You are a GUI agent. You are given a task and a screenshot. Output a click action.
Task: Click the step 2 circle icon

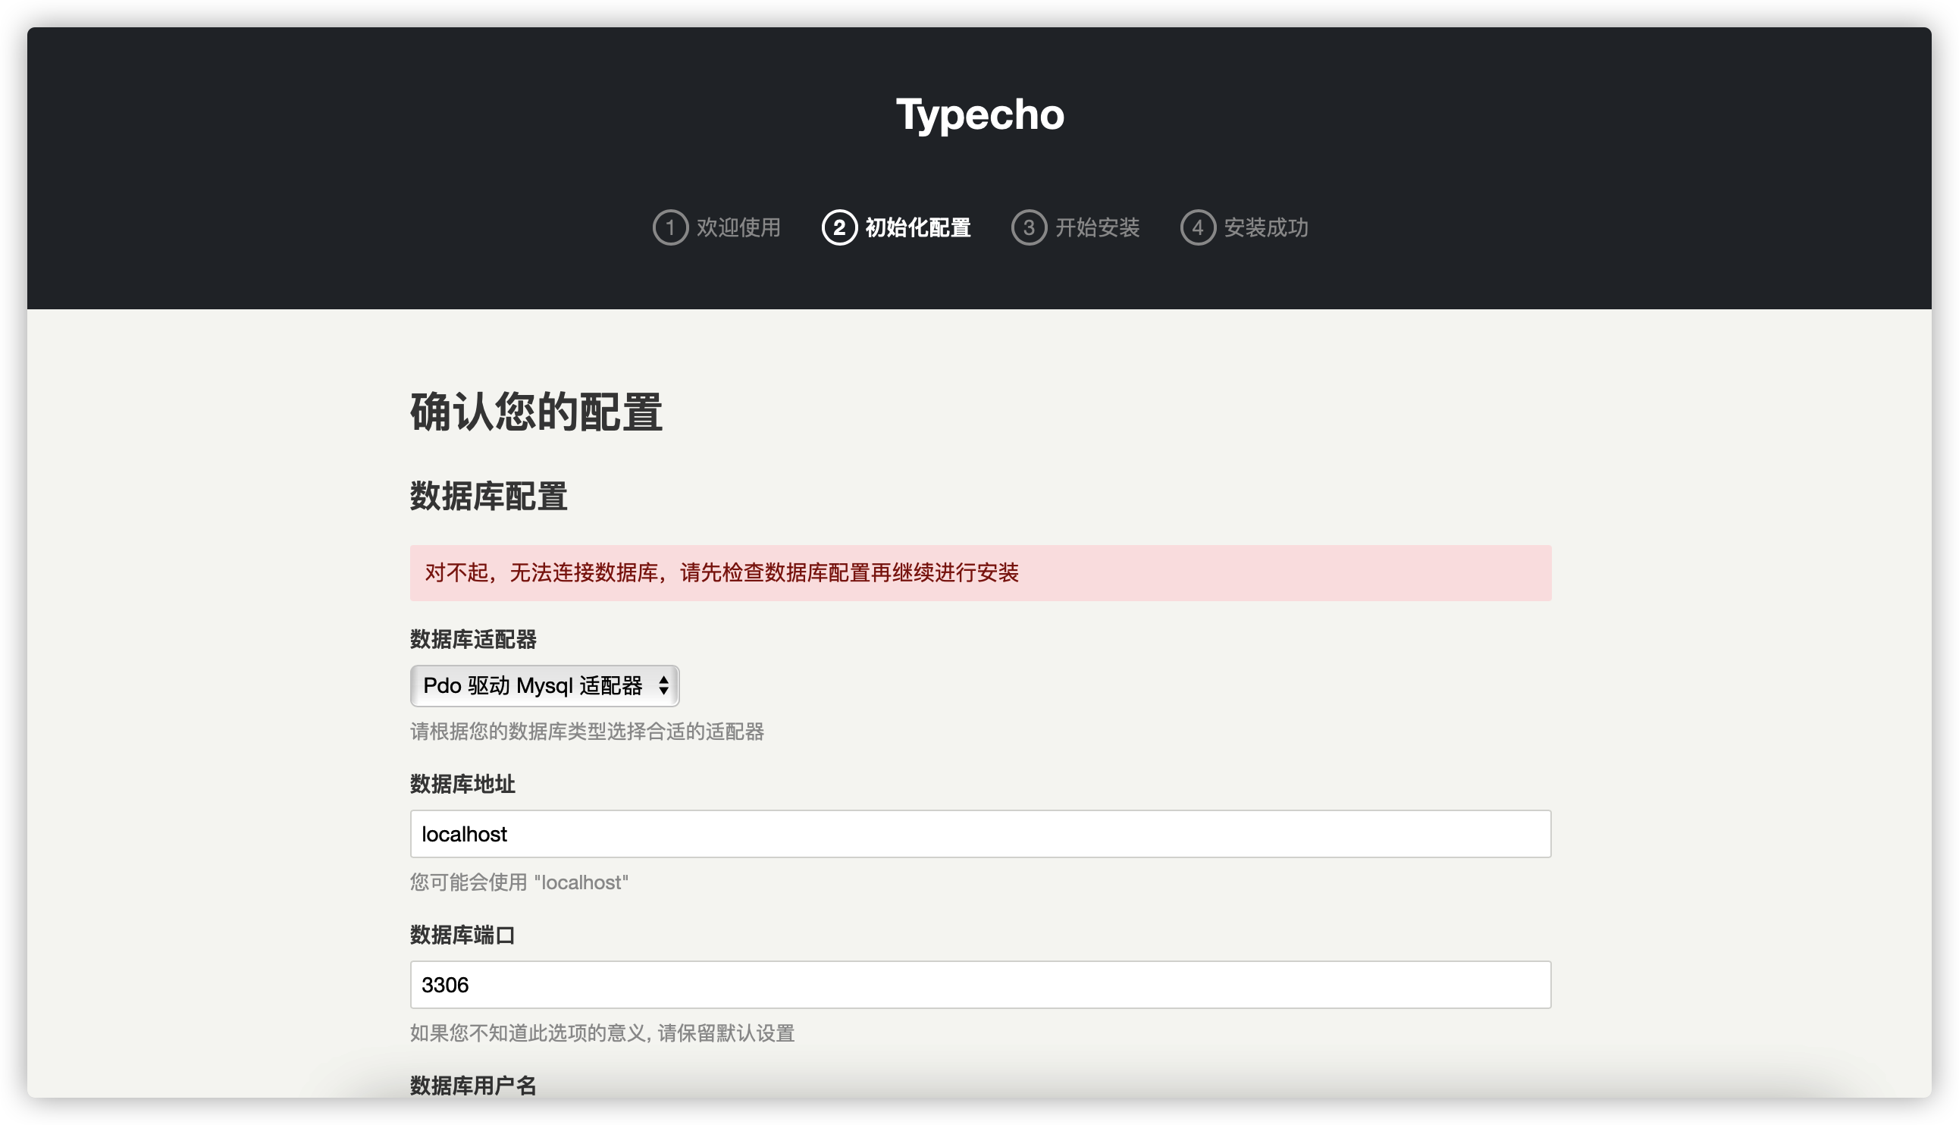click(839, 227)
